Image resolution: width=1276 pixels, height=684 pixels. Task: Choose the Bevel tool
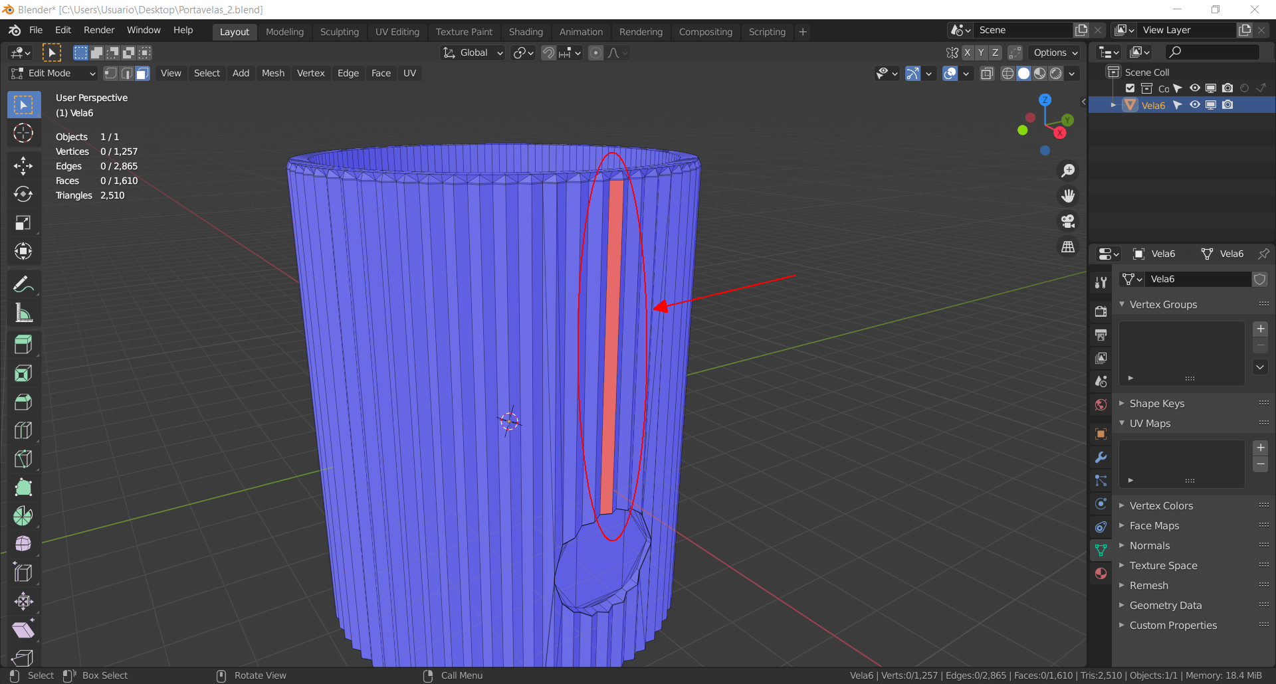(x=23, y=402)
